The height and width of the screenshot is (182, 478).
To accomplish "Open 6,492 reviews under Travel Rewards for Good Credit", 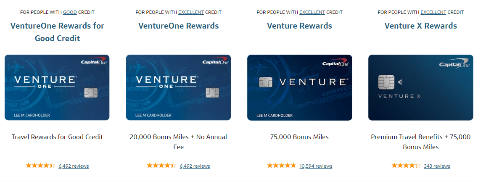I will (74, 166).
